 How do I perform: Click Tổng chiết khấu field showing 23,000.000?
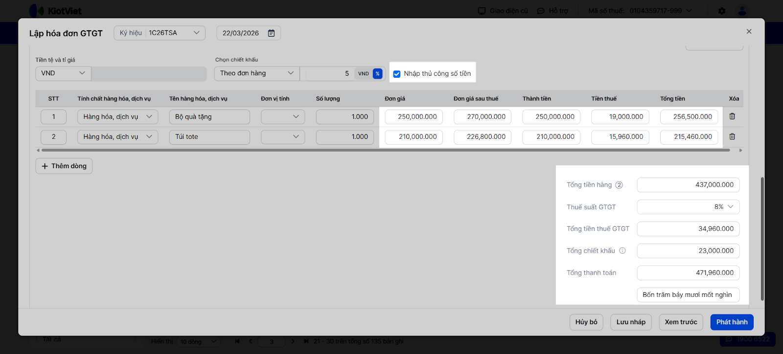pyautogui.click(x=688, y=251)
